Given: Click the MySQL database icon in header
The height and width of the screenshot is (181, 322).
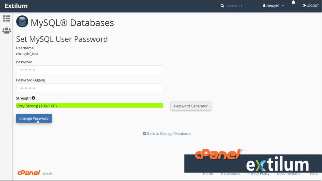Looking at the screenshot, I should click(x=22, y=21).
